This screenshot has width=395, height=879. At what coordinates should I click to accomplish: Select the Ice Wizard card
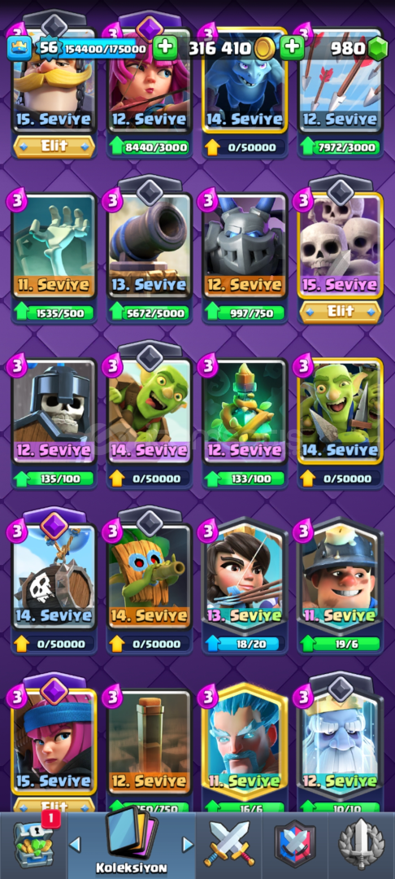coord(245,743)
